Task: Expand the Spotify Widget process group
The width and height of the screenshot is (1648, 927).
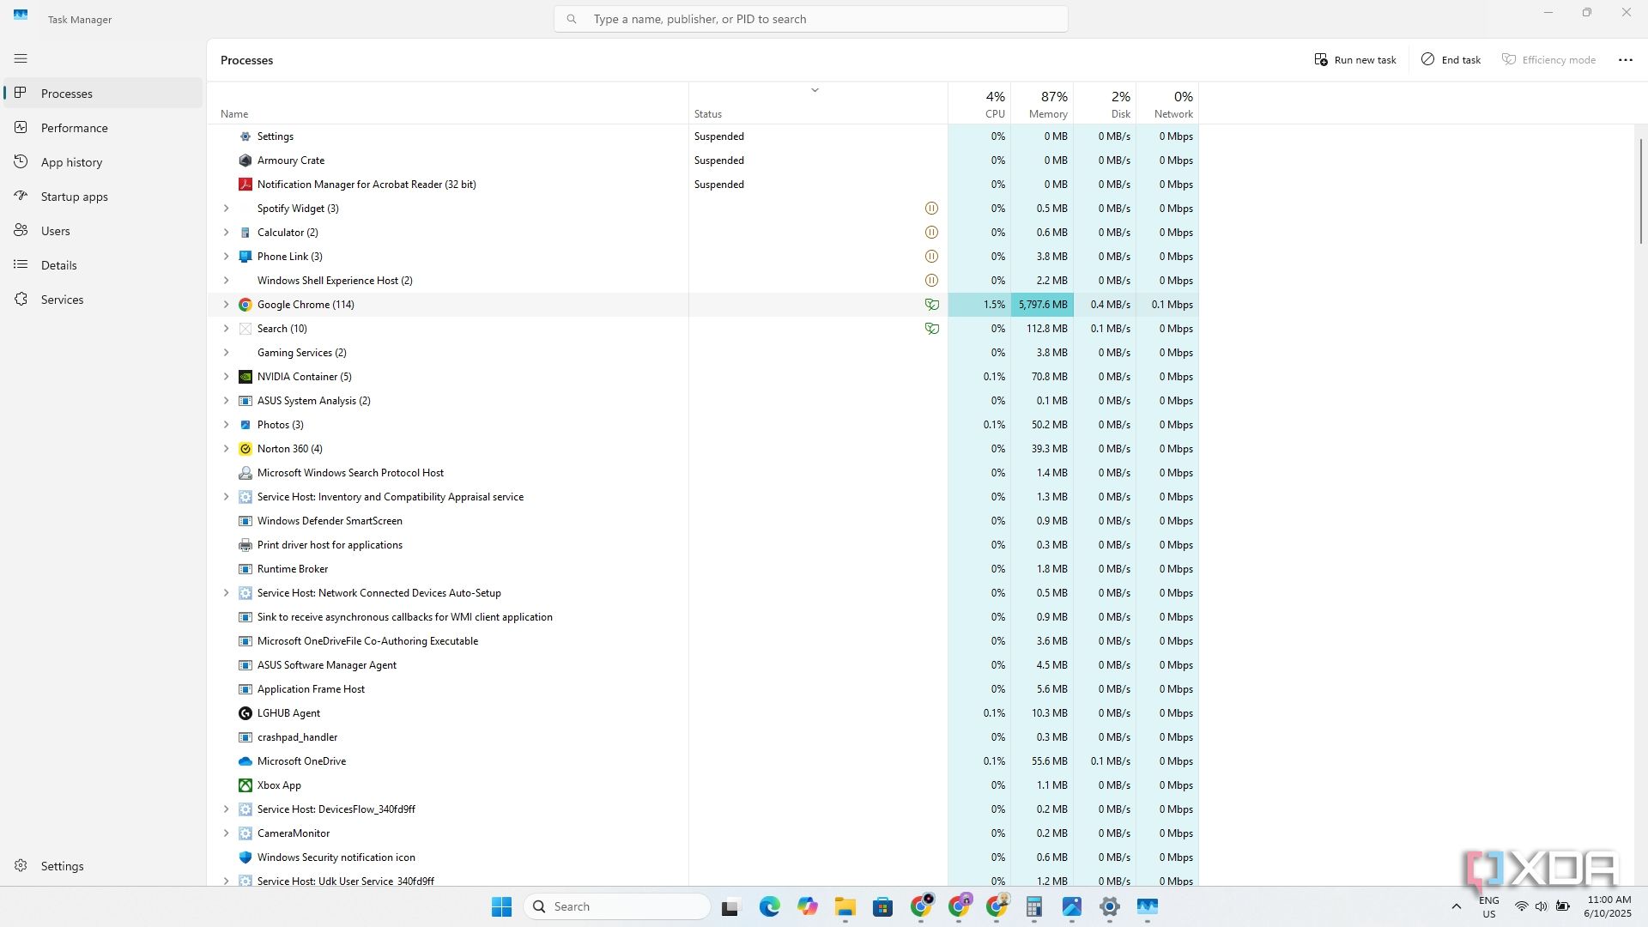Action: click(226, 209)
